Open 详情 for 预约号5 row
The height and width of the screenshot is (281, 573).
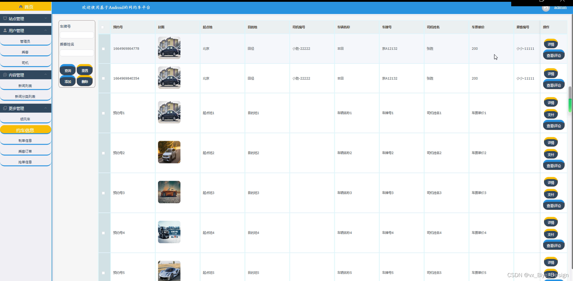tap(551, 262)
